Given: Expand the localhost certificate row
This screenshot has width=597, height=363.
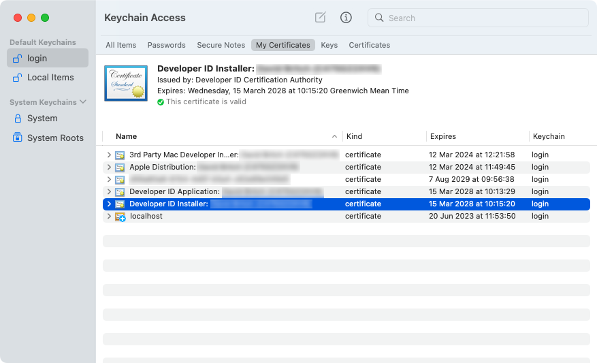Looking at the screenshot, I should click(109, 216).
